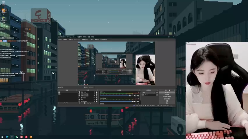The height and width of the screenshot is (139, 248).
Task: Adjust the 视频采集设备 2 volume slider
Action: (x=117, y=102)
